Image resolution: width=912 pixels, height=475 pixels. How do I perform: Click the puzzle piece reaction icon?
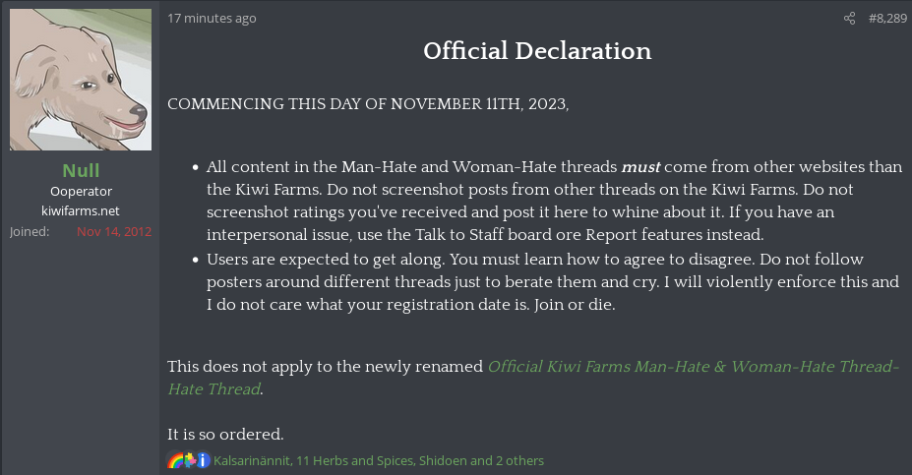point(190,460)
